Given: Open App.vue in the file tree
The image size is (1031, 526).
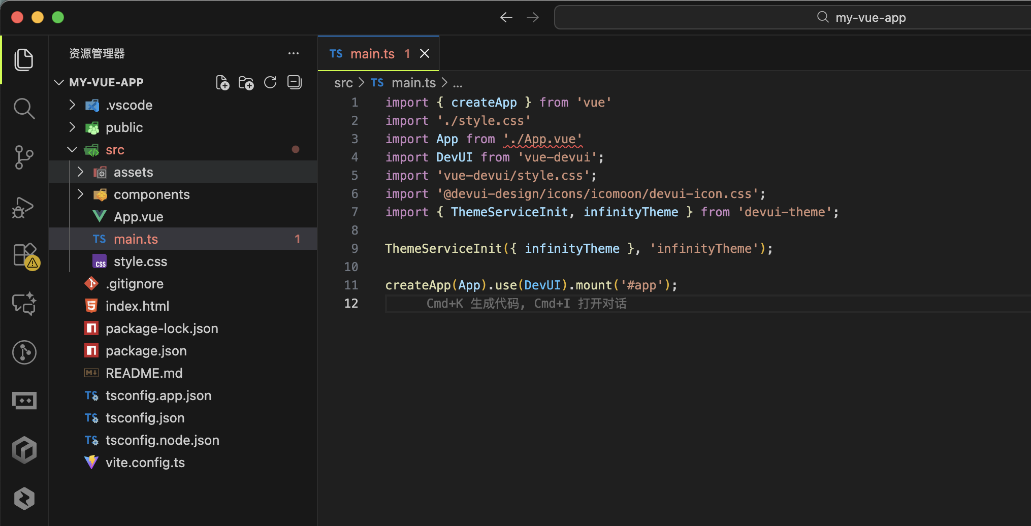Looking at the screenshot, I should click(x=183, y=217).
